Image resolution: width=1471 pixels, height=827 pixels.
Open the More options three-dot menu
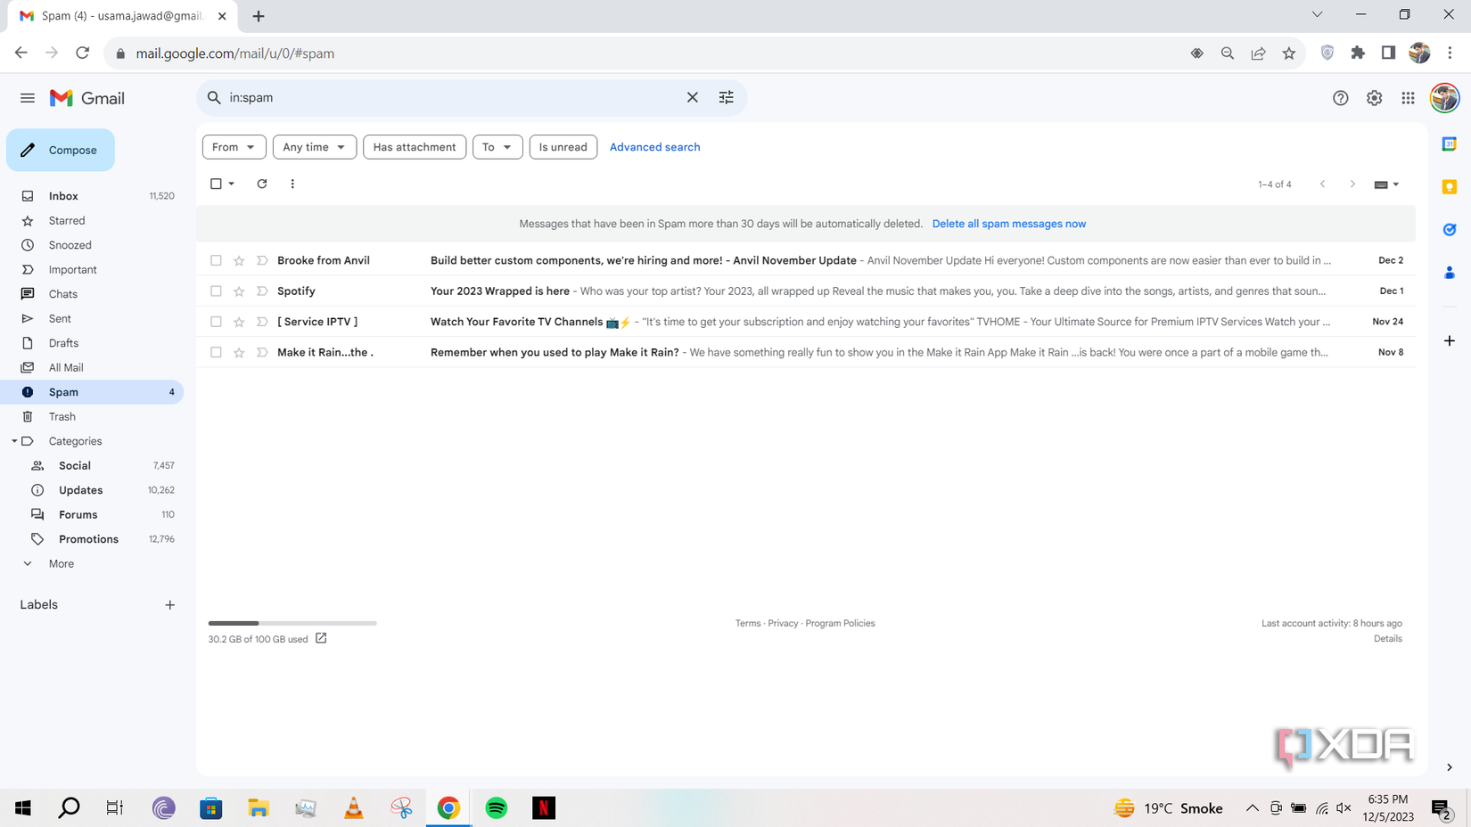pyautogui.click(x=292, y=184)
